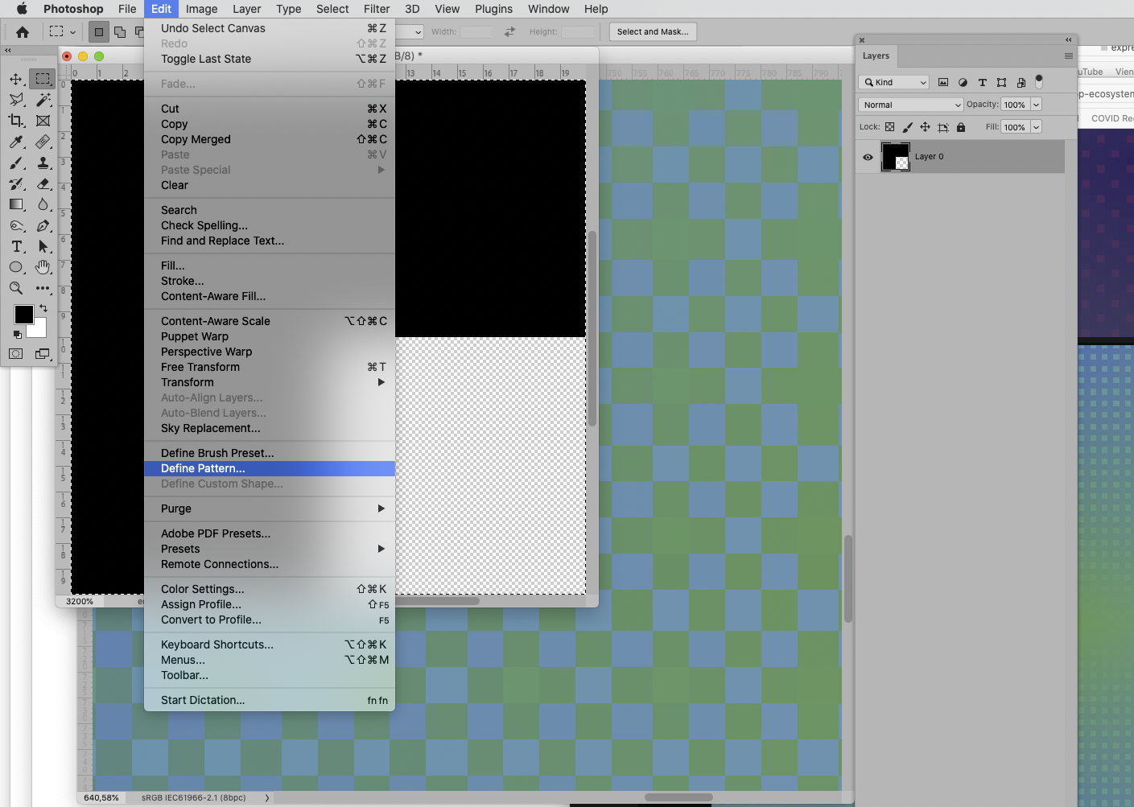Hide Layer 0 with its visibility eye
Screen dimensions: 1134x807
tap(868, 157)
